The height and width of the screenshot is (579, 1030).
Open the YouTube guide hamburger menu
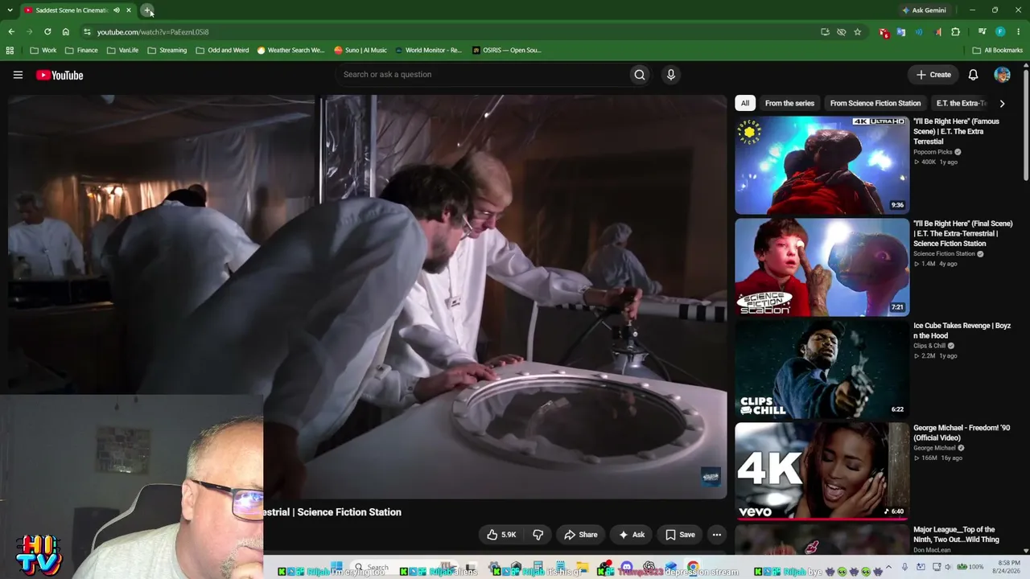coord(18,75)
